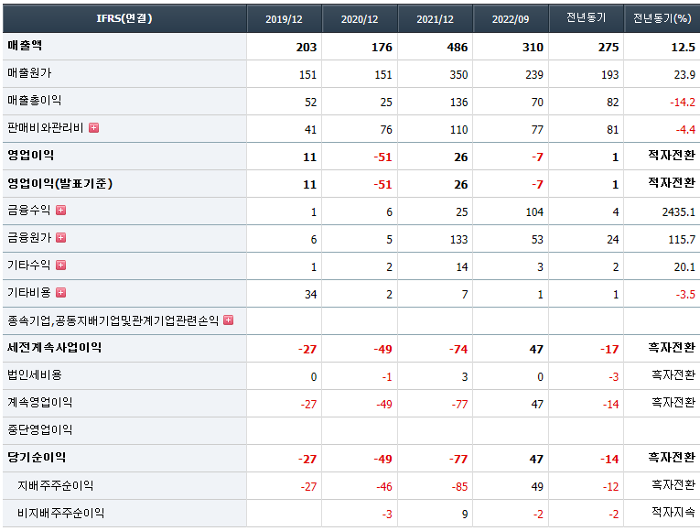Click 비지배주주순이익 value 9 for 2021/12

(x=465, y=515)
